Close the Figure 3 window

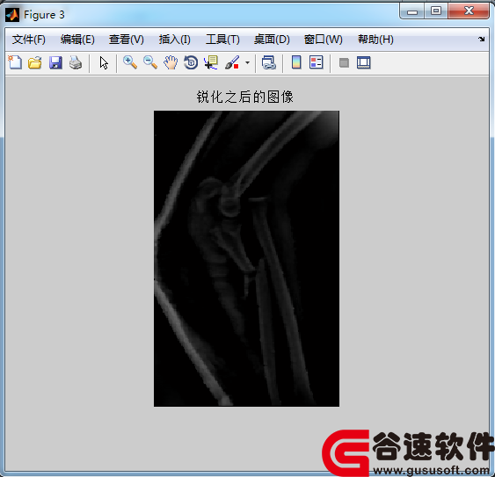click(x=469, y=11)
